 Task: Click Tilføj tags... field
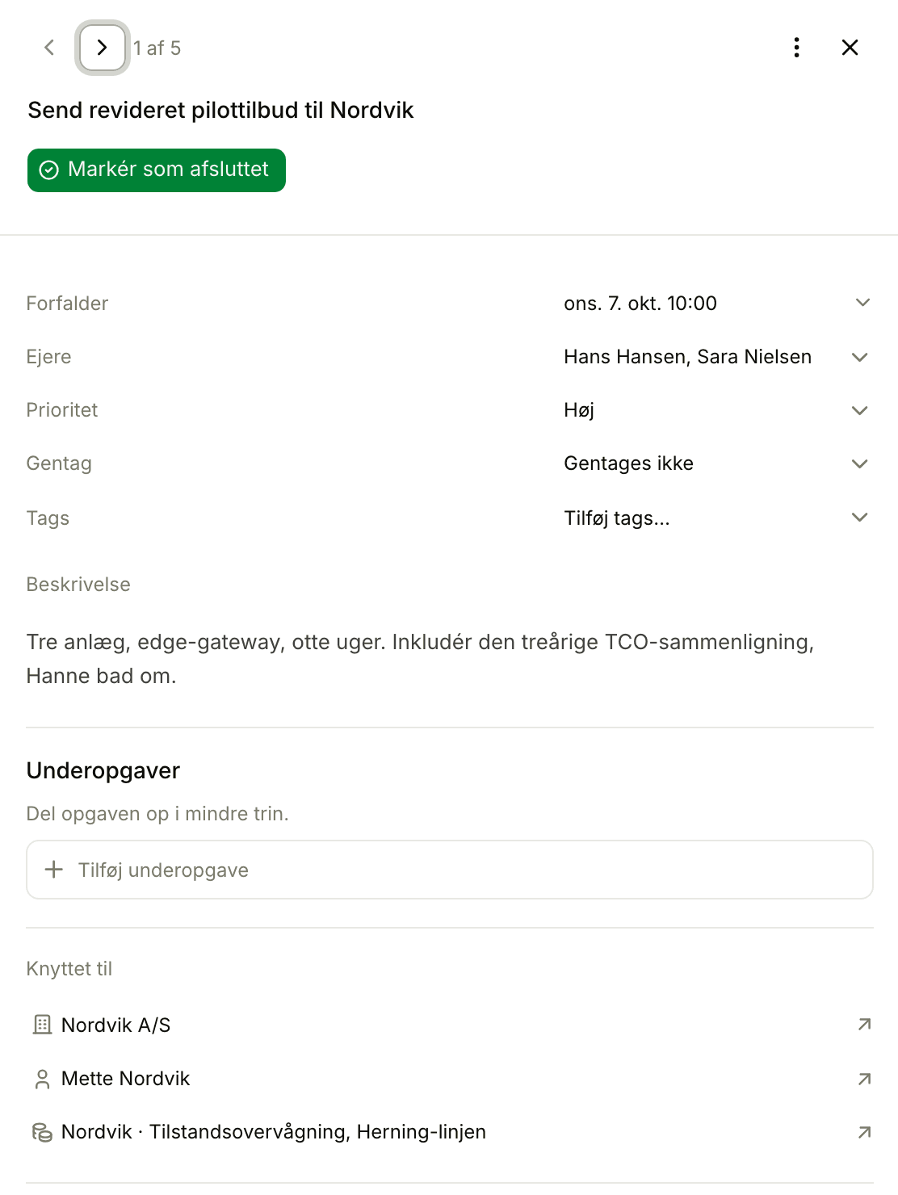coord(617,518)
